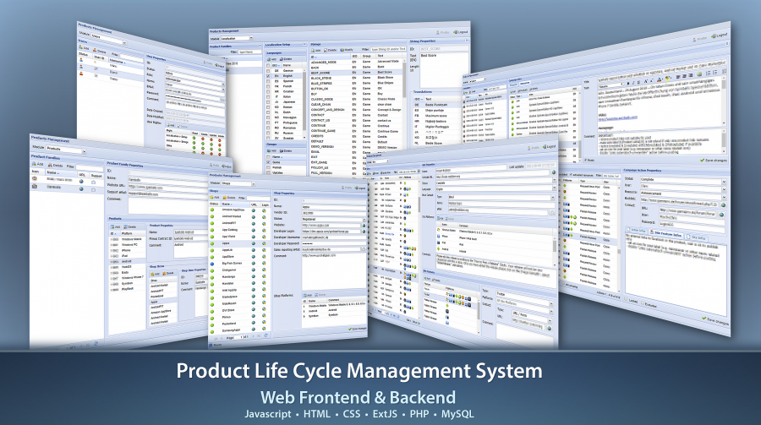This screenshot has height=425, width=761.
Task: Click the globe icon beside the shop Website field
Action: [363, 226]
